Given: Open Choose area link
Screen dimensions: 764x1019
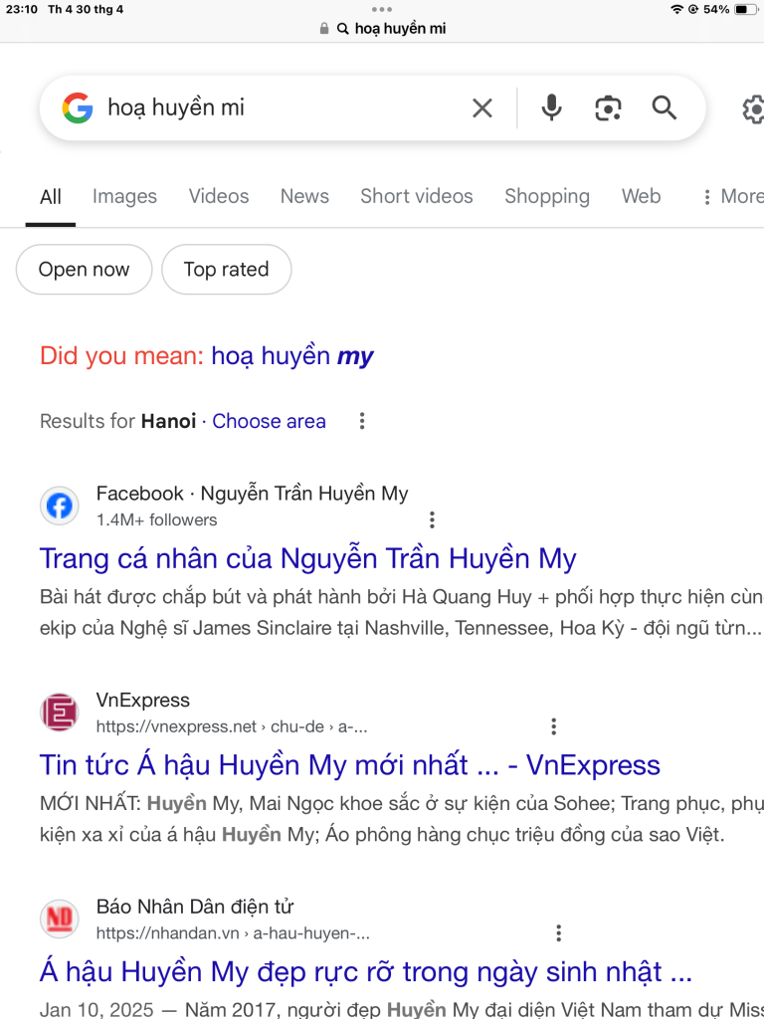Looking at the screenshot, I should (269, 421).
